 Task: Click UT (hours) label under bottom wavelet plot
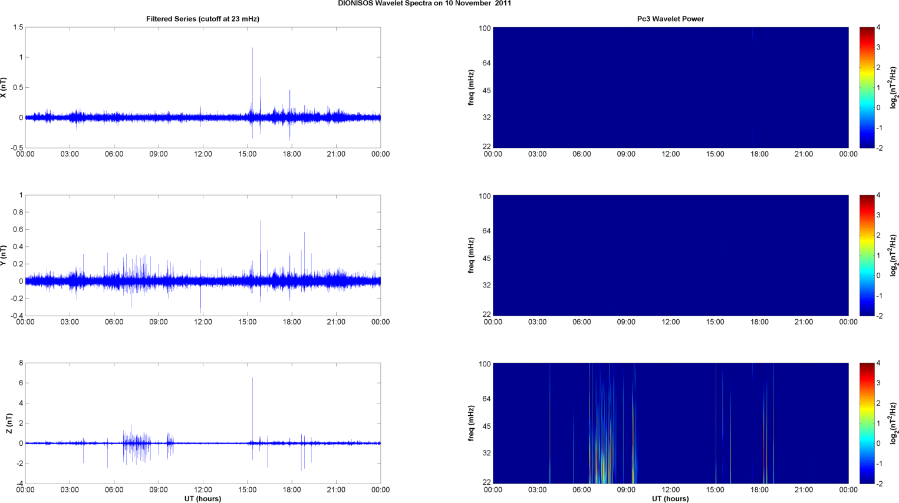point(670,499)
